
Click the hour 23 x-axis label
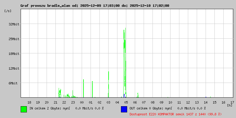73,102
